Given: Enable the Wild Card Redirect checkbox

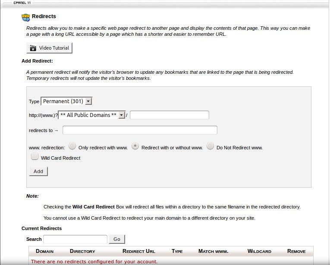Looking at the screenshot, I should [35, 158].
